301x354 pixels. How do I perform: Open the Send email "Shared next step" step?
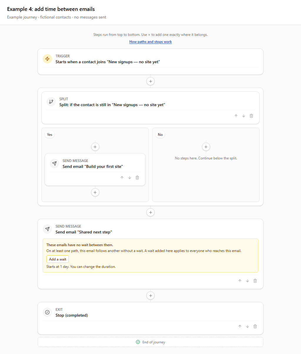coord(84,232)
